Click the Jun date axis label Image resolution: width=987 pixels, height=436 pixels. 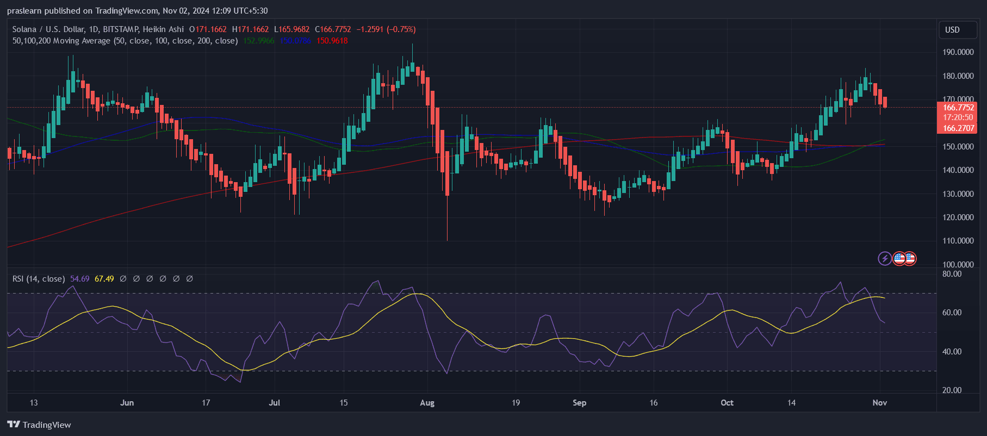pyautogui.click(x=127, y=403)
